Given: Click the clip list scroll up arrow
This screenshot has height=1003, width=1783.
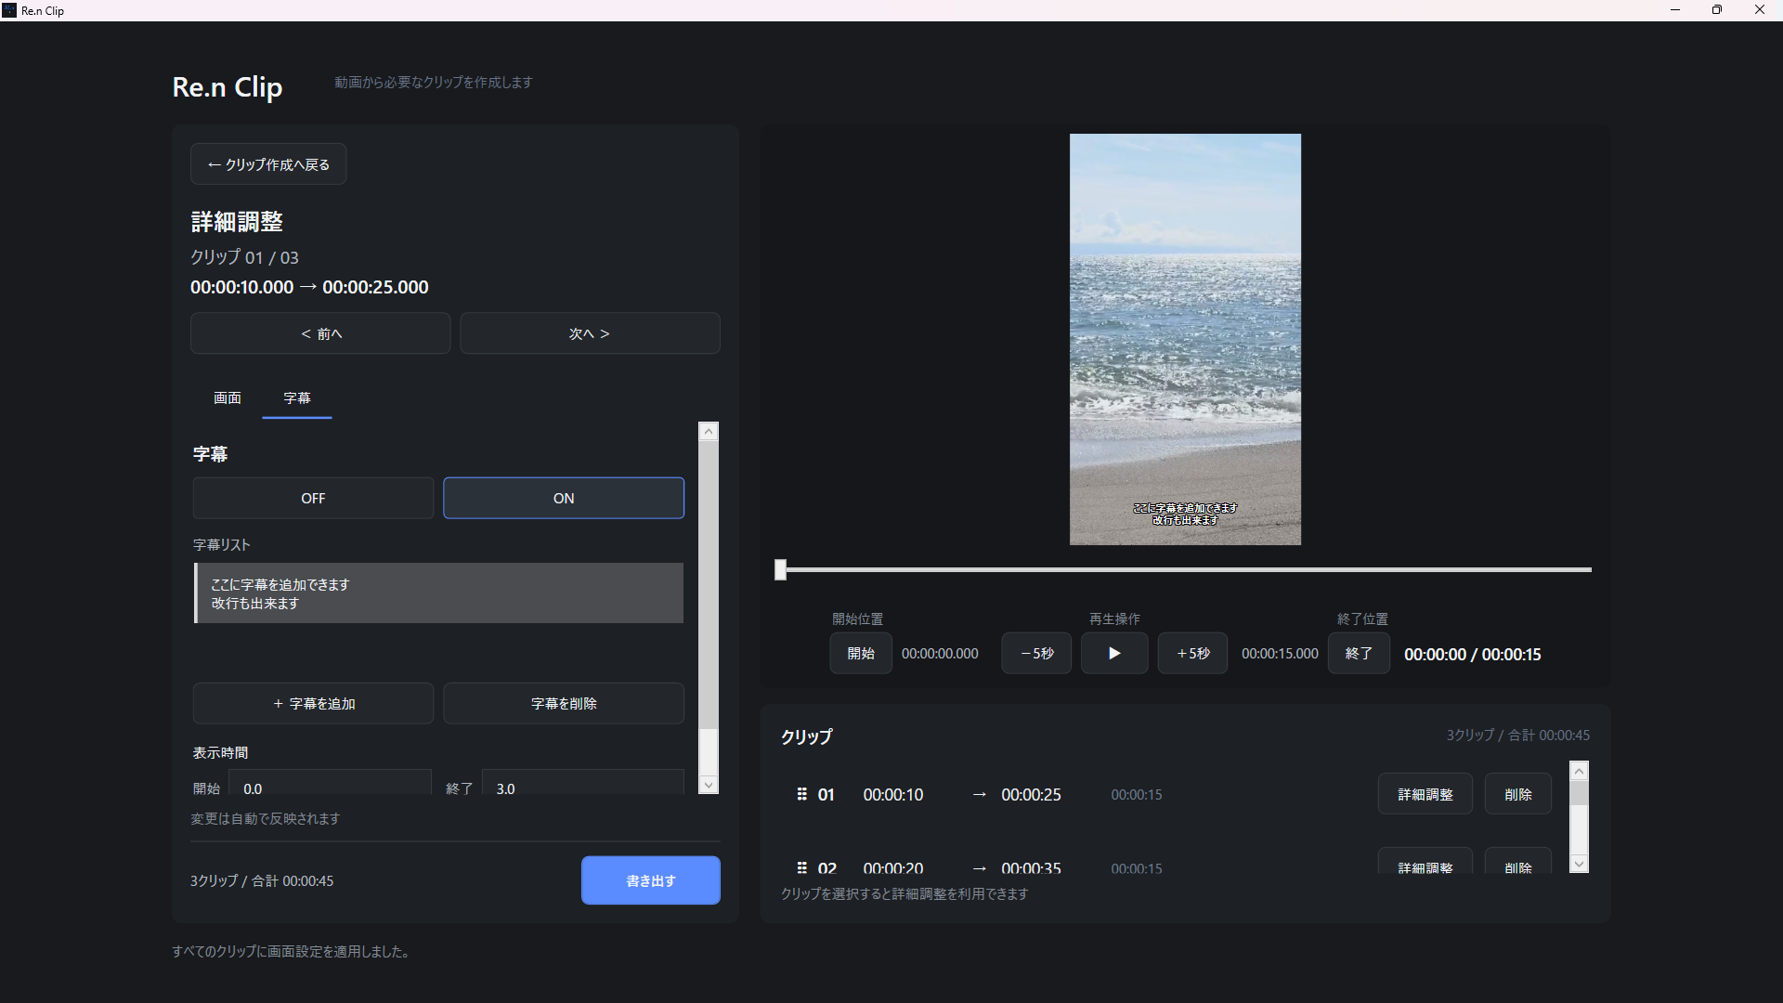Looking at the screenshot, I should click(x=1579, y=771).
